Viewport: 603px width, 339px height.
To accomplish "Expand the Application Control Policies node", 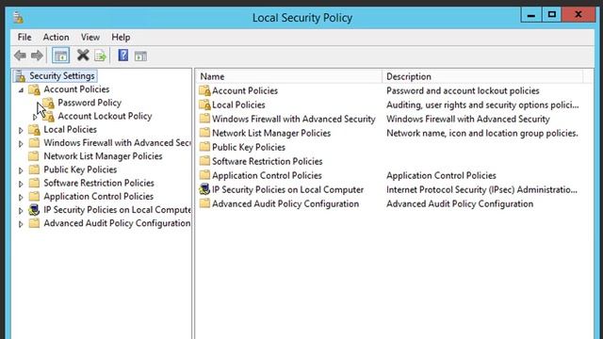I will (21, 197).
